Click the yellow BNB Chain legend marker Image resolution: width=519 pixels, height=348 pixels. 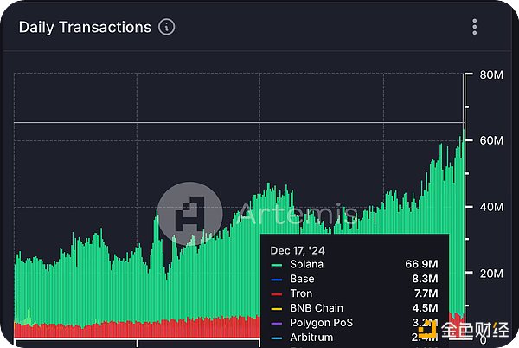[277, 308]
